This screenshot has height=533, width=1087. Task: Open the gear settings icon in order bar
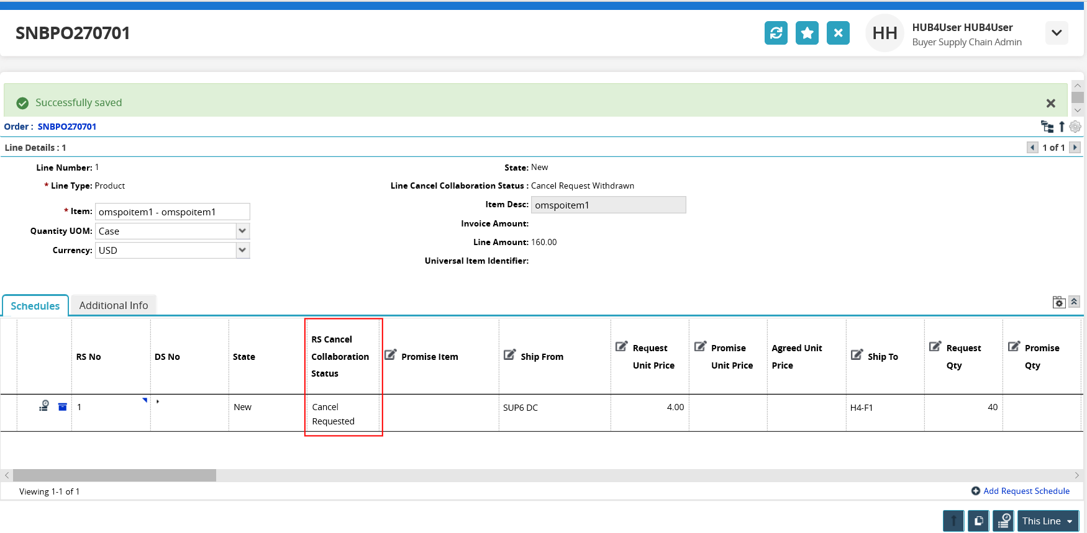[x=1075, y=127]
